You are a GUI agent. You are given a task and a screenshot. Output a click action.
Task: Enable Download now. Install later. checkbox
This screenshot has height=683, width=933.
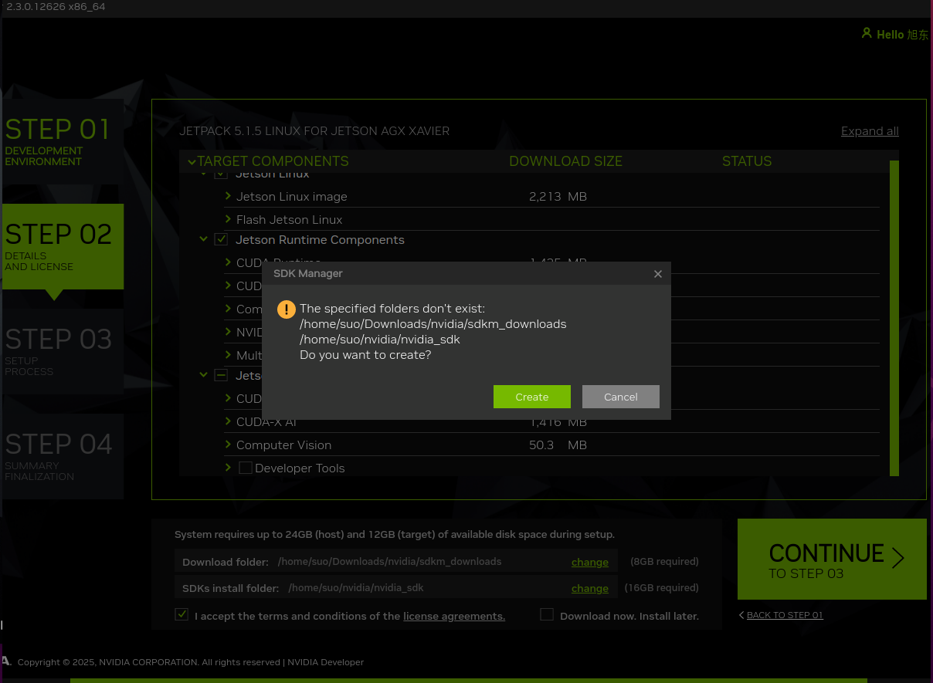pos(547,614)
